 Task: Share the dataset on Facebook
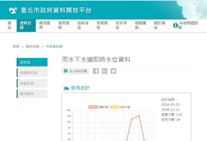coord(96,71)
